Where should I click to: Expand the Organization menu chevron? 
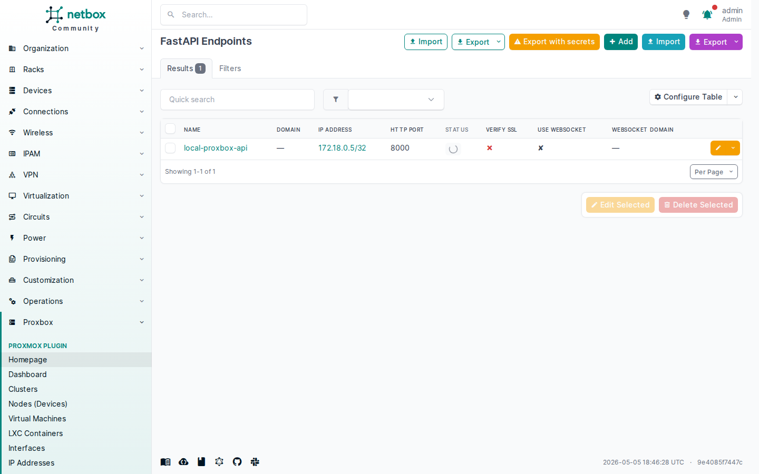click(142, 48)
